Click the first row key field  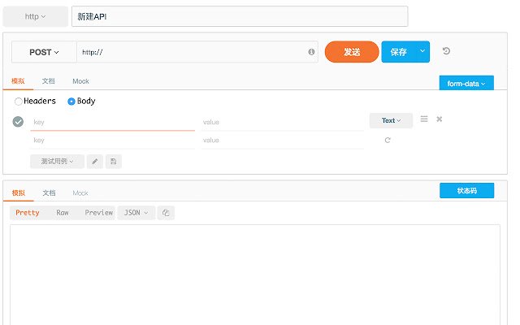112,122
